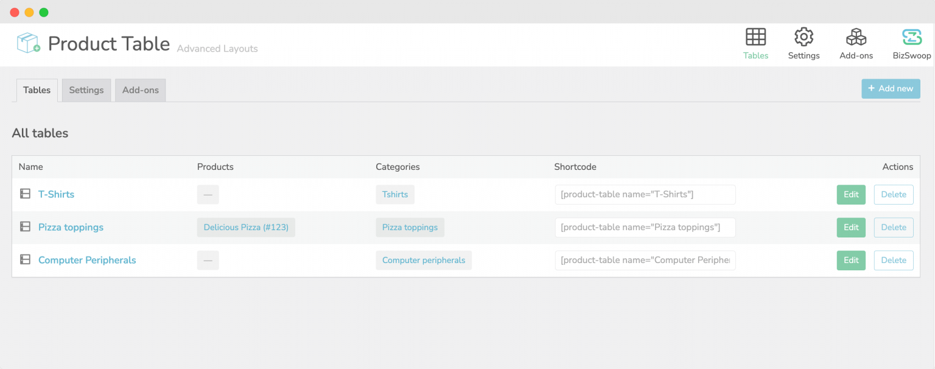The image size is (935, 369).
Task: Select the Pizza toppings shortcode field
Action: point(645,227)
